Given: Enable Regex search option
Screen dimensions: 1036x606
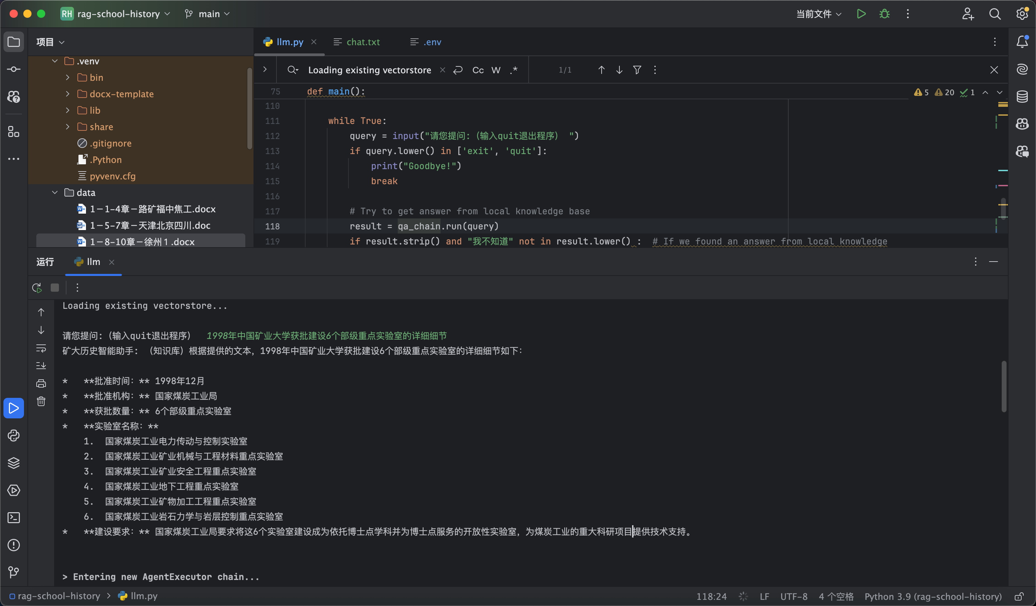Looking at the screenshot, I should [514, 70].
